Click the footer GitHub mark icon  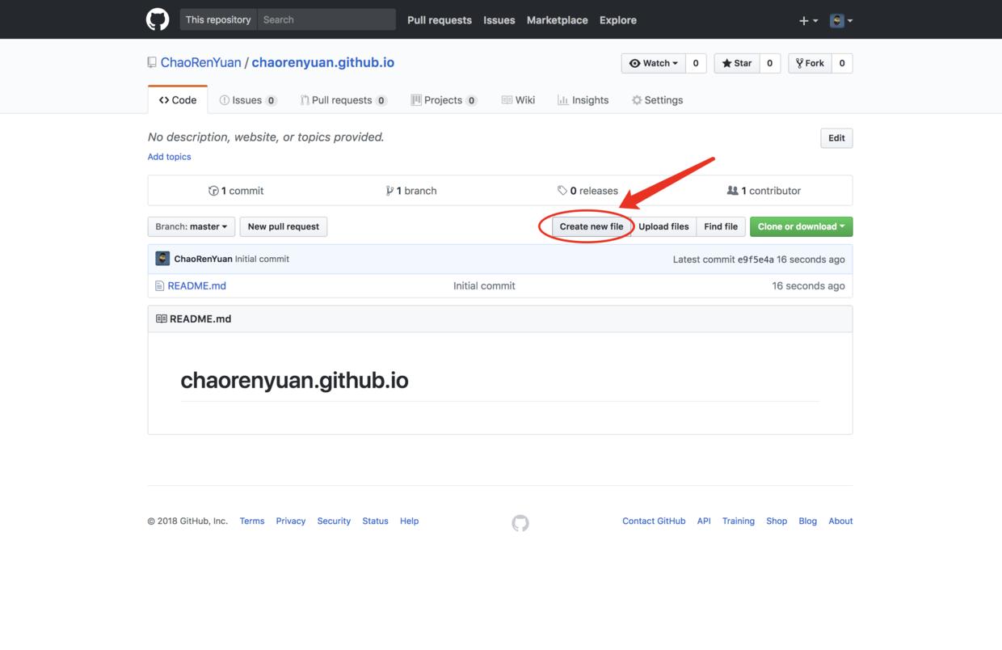[520, 523]
